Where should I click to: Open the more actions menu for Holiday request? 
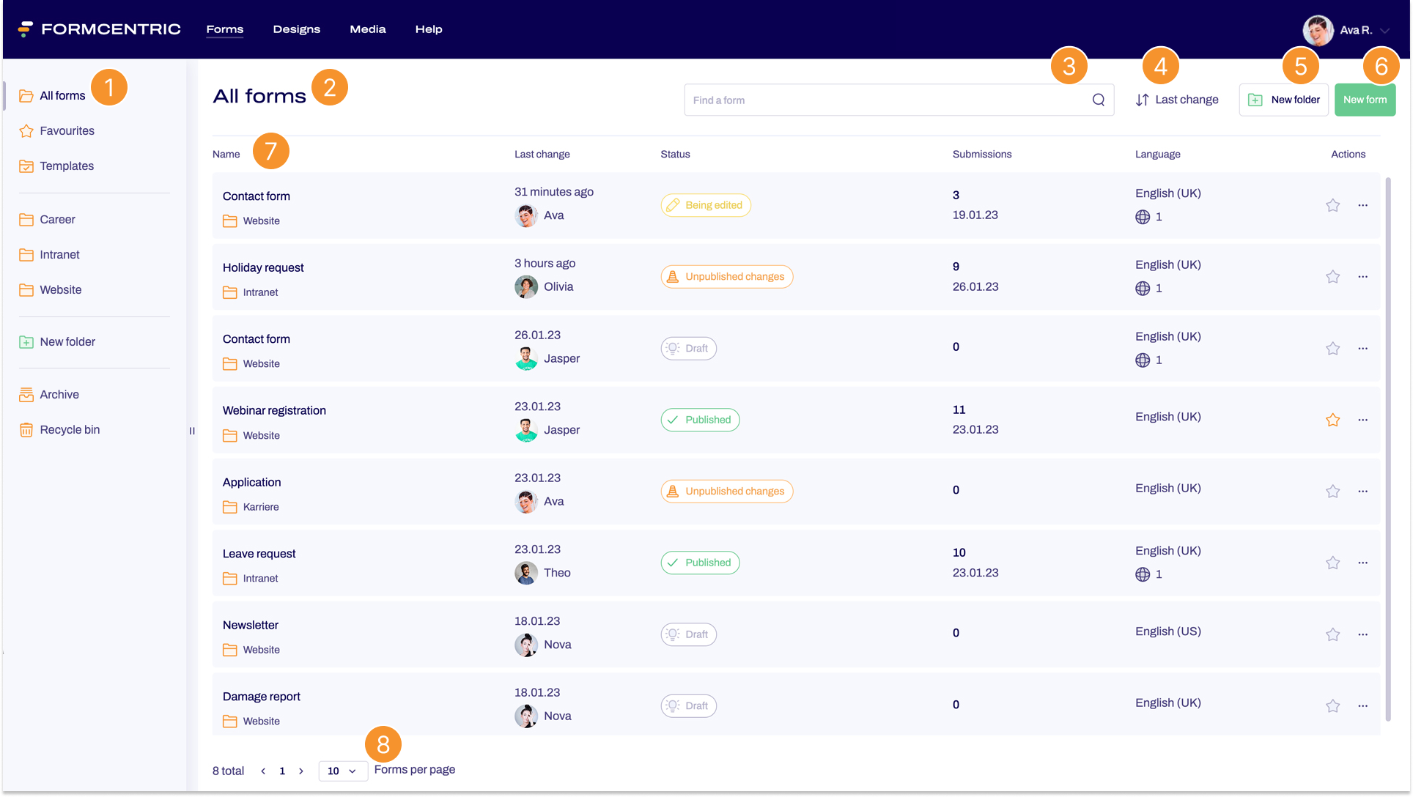point(1362,277)
